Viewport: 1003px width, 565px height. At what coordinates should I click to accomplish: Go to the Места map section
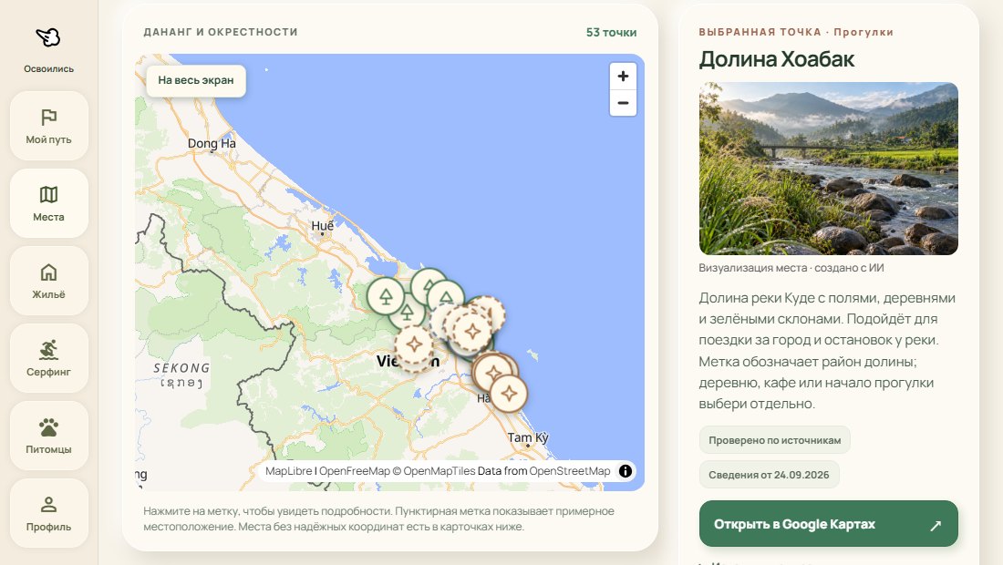(48, 203)
